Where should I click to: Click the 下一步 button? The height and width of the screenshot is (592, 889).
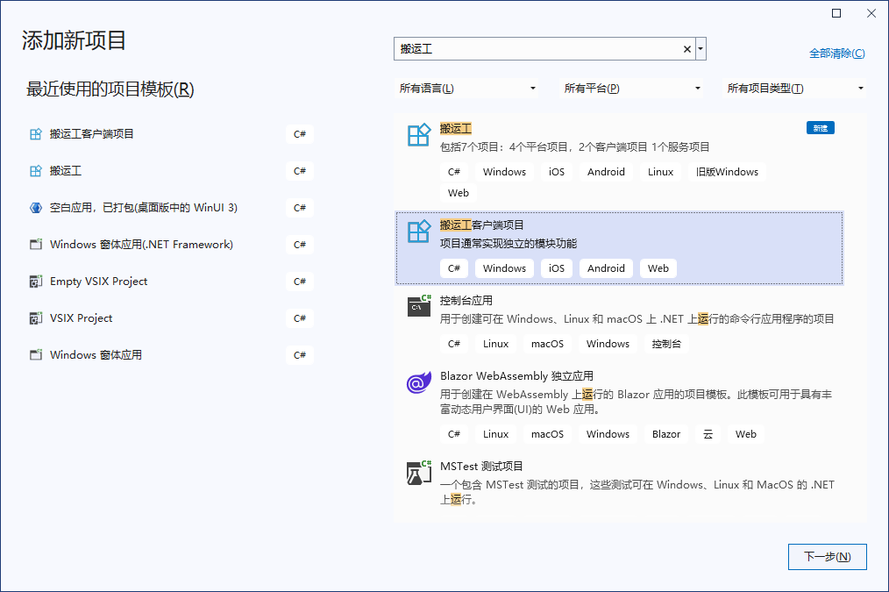click(x=828, y=557)
